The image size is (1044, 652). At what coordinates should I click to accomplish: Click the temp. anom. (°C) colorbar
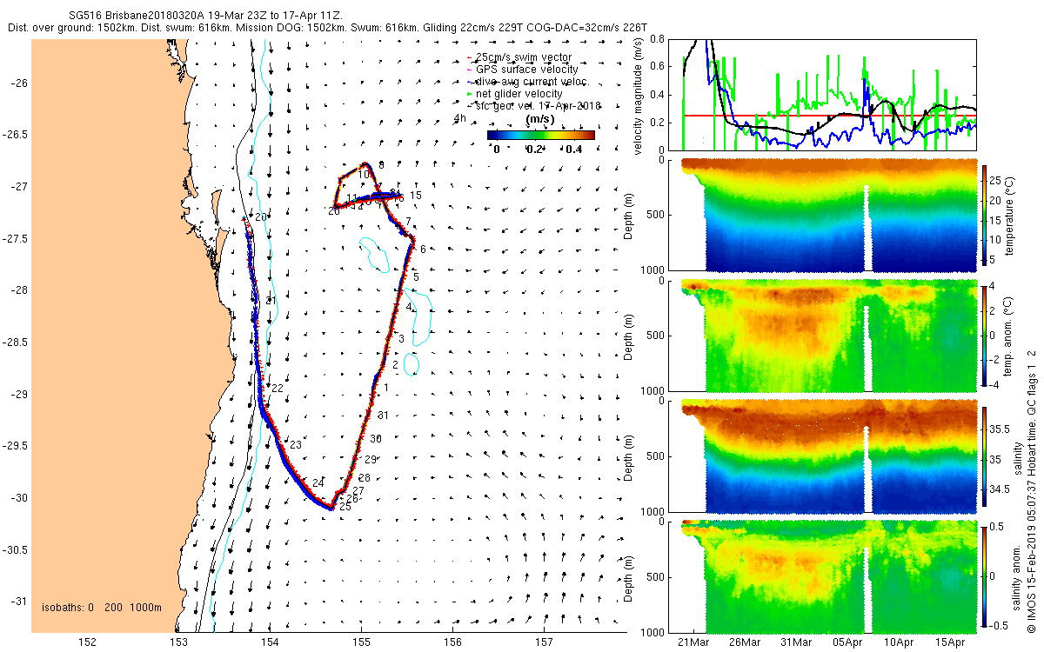coord(985,335)
